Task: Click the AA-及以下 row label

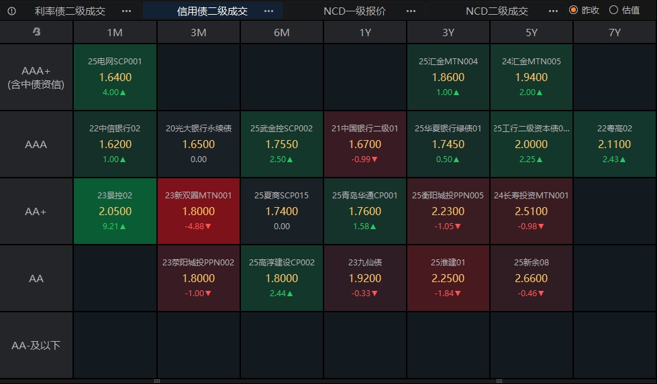Action: pos(36,345)
